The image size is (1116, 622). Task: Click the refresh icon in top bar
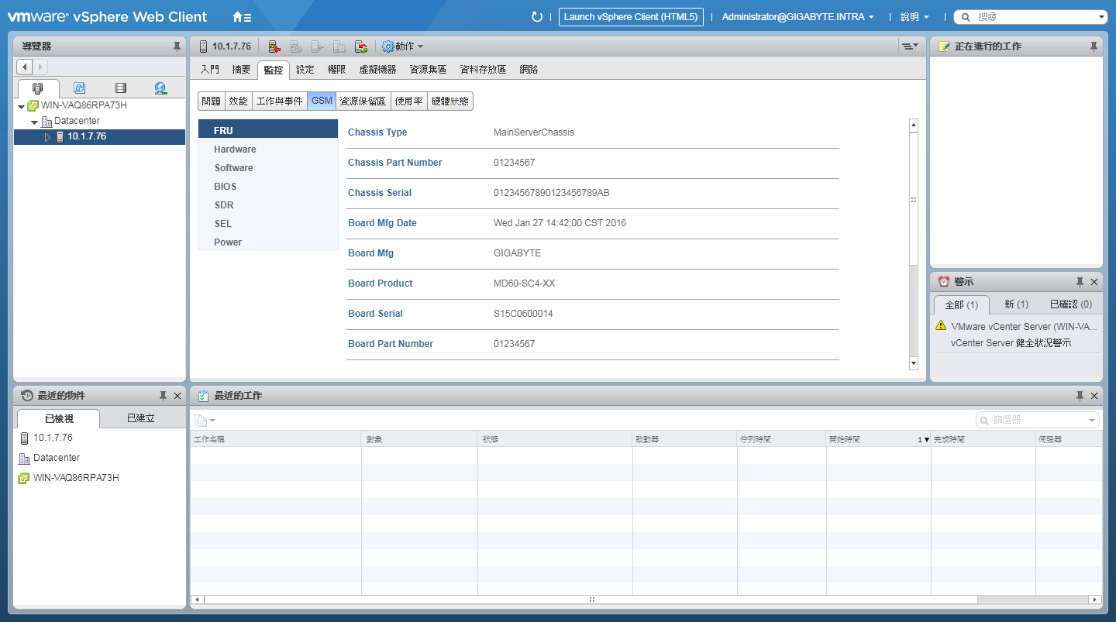click(537, 16)
